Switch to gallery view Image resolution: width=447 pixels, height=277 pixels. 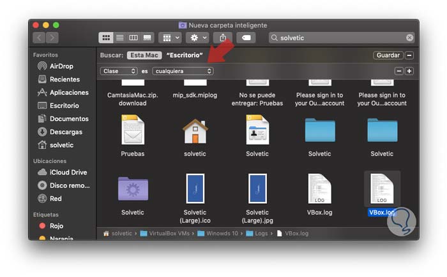pyautogui.click(x=147, y=38)
